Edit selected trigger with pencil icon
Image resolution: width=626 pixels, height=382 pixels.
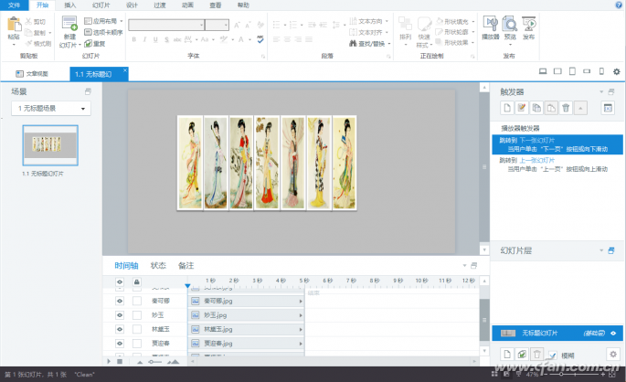point(522,108)
